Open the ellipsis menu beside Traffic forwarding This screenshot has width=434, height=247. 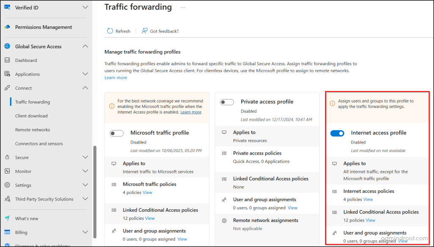click(x=183, y=8)
